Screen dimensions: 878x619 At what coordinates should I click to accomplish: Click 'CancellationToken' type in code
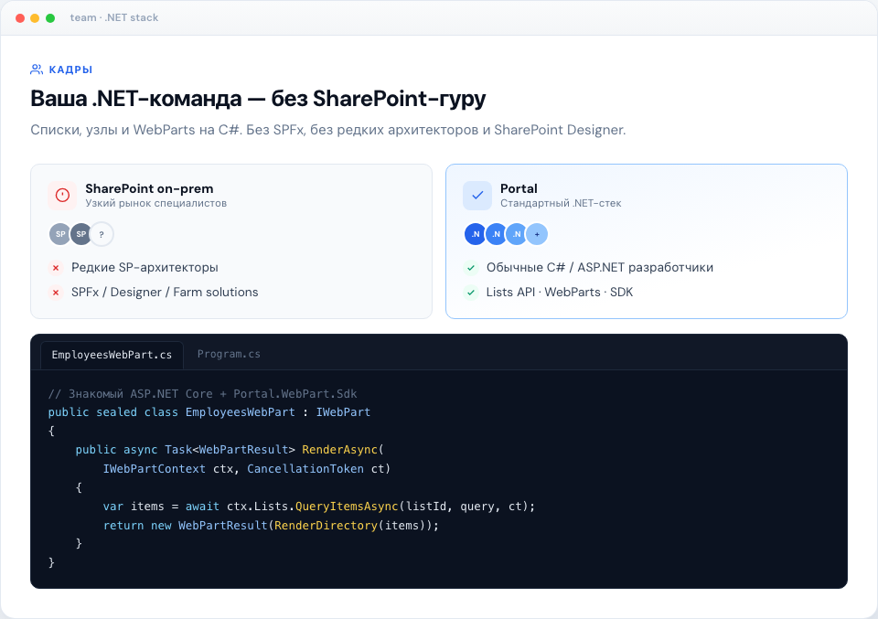305,469
